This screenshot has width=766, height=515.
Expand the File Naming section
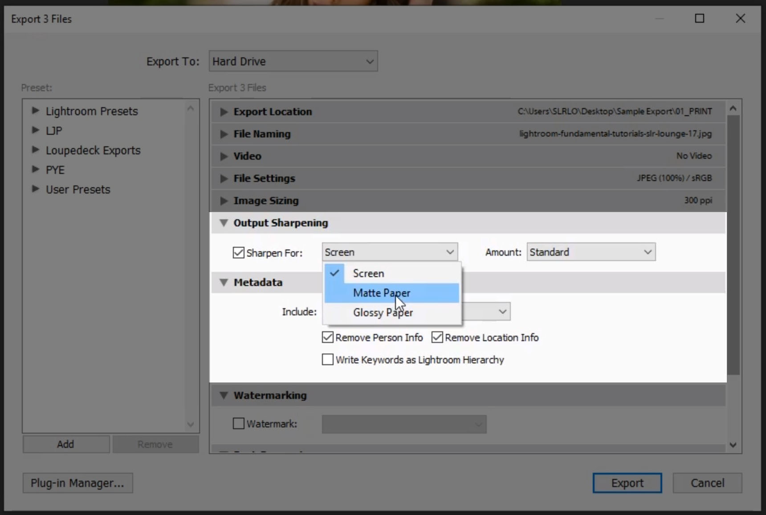point(224,134)
